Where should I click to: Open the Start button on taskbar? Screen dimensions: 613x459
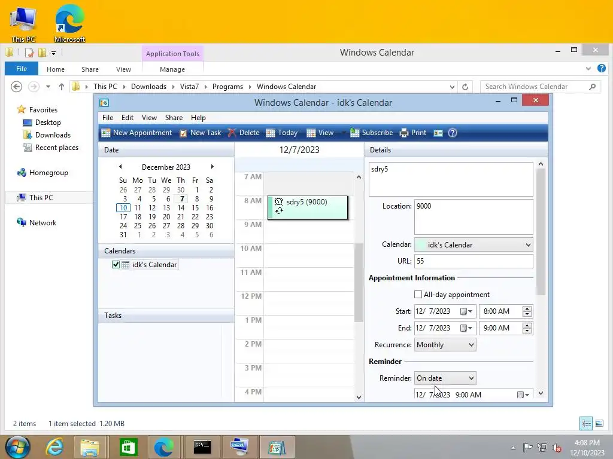(x=18, y=447)
